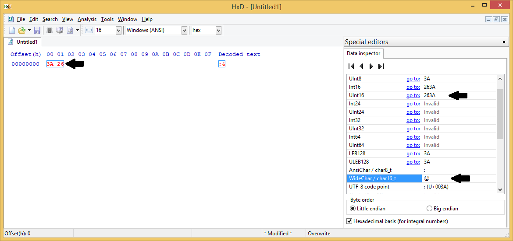Image resolution: width=513 pixels, height=241 pixels.
Task: Jump to last byte in Data inspector
Action: [x=381, y=66]
